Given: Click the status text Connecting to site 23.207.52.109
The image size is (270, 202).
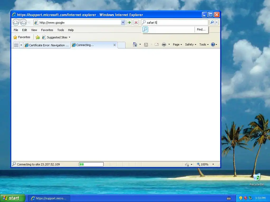Looking at the screenshot, I should [38, 164].
